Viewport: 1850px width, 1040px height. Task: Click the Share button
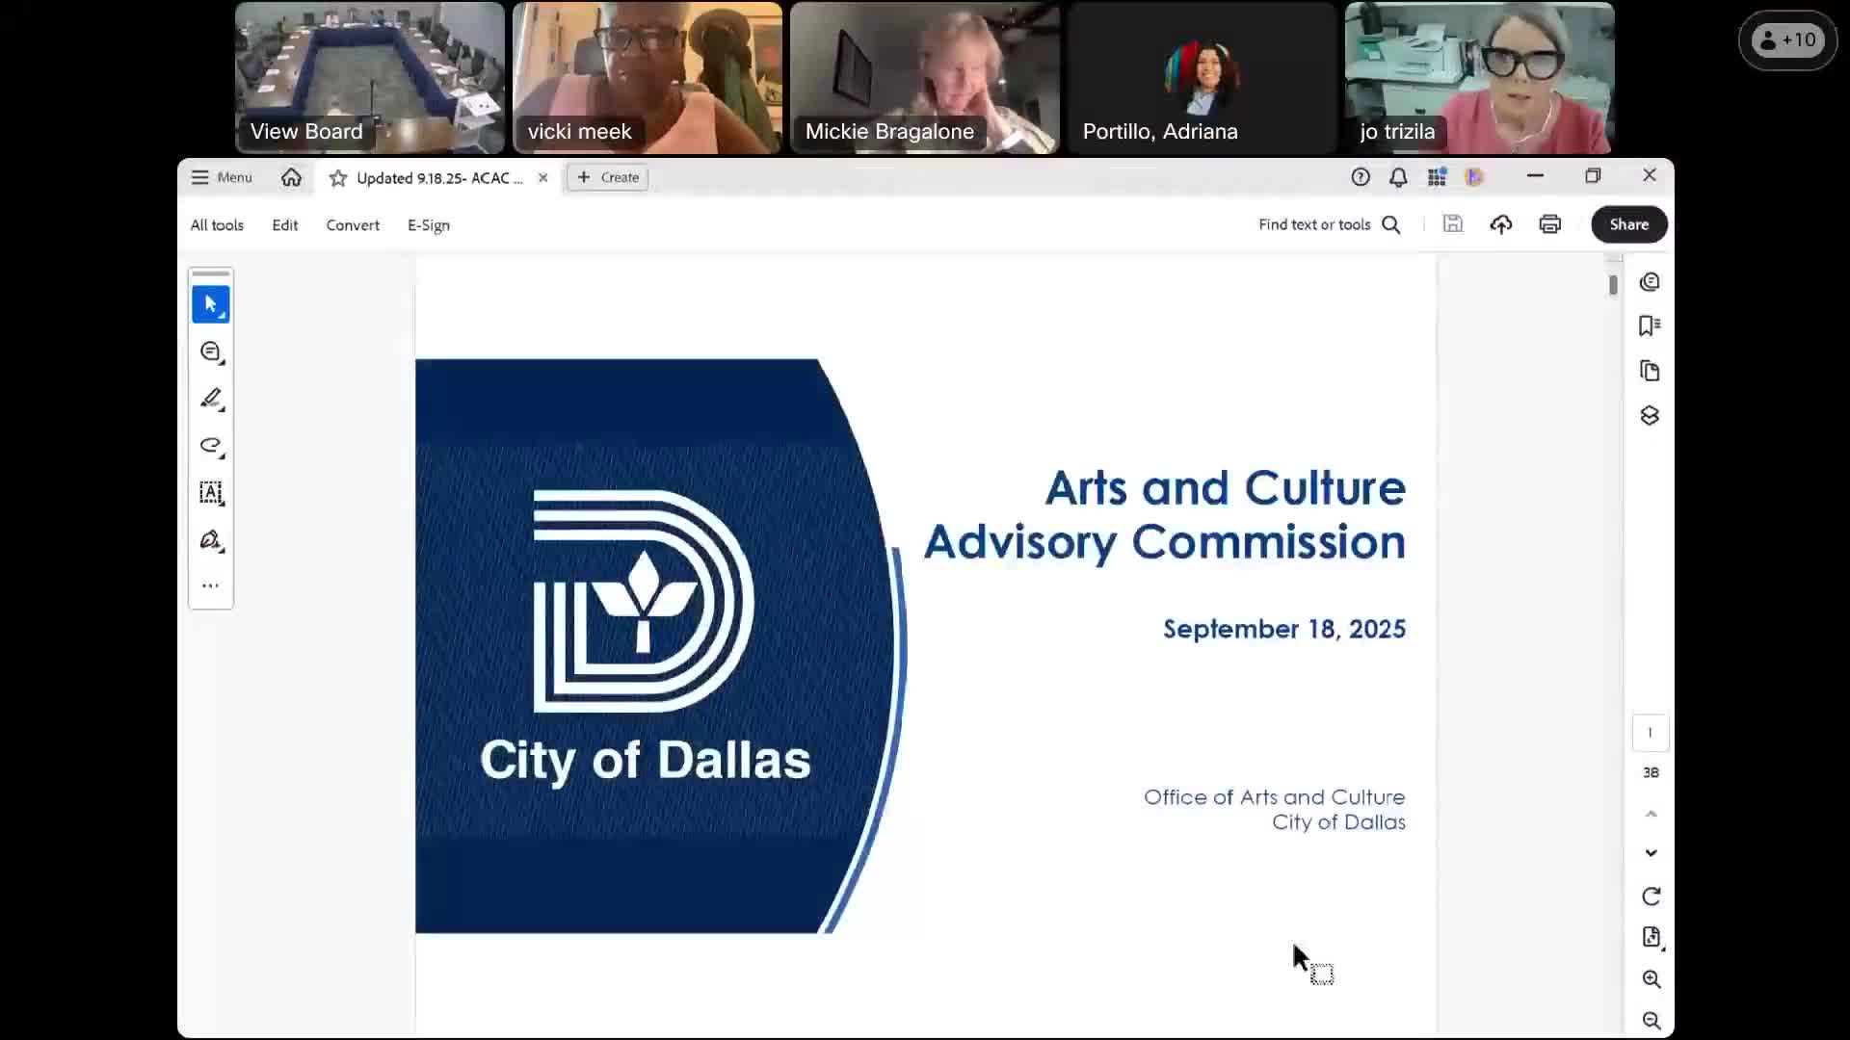click(x=1628, y=224)
